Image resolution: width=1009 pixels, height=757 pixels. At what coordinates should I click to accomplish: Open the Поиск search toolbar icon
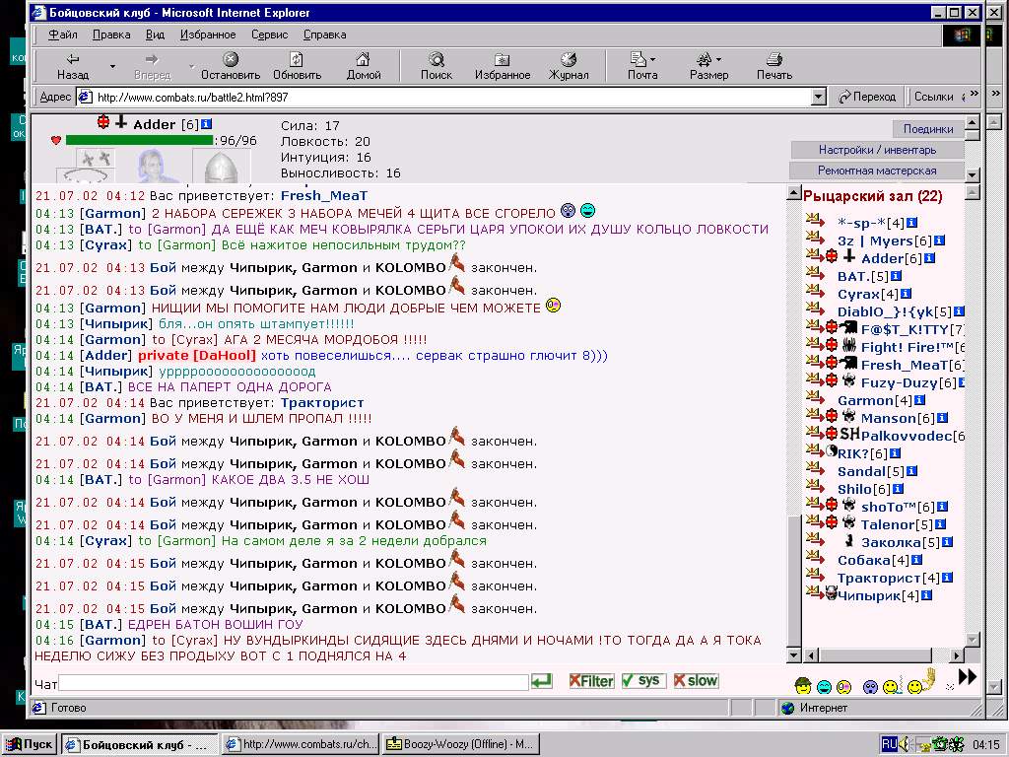click(437, 59)
